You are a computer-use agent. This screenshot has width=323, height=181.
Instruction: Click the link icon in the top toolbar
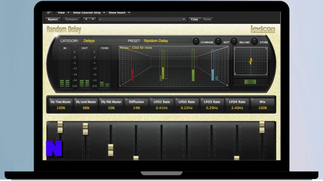point(49,13)
